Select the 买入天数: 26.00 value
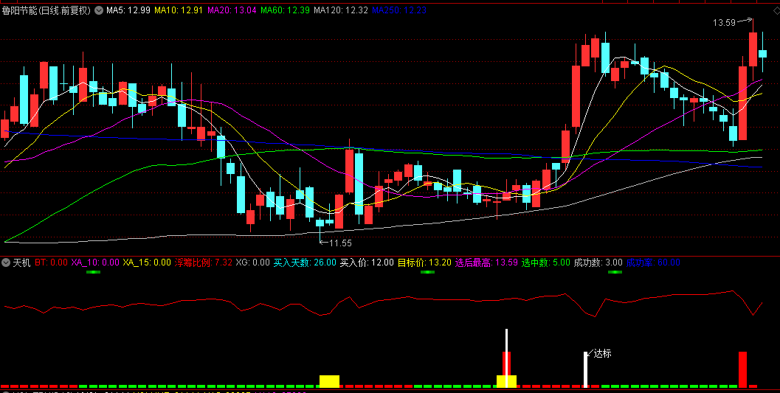This screenshot has height=393, width=780. coord(305,262)
